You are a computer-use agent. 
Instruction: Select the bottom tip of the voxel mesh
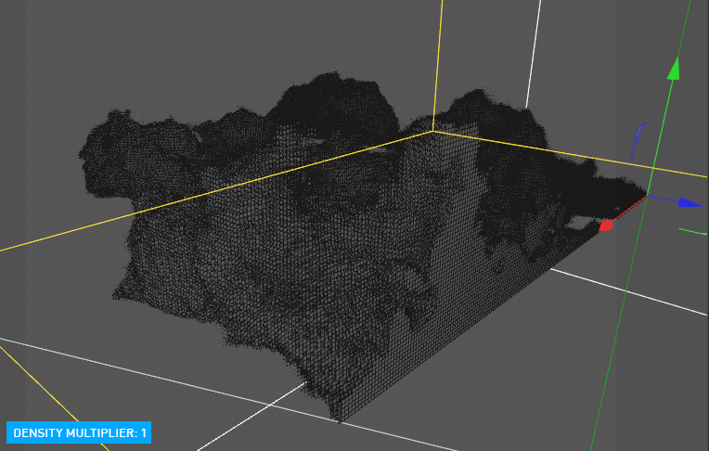341,419
